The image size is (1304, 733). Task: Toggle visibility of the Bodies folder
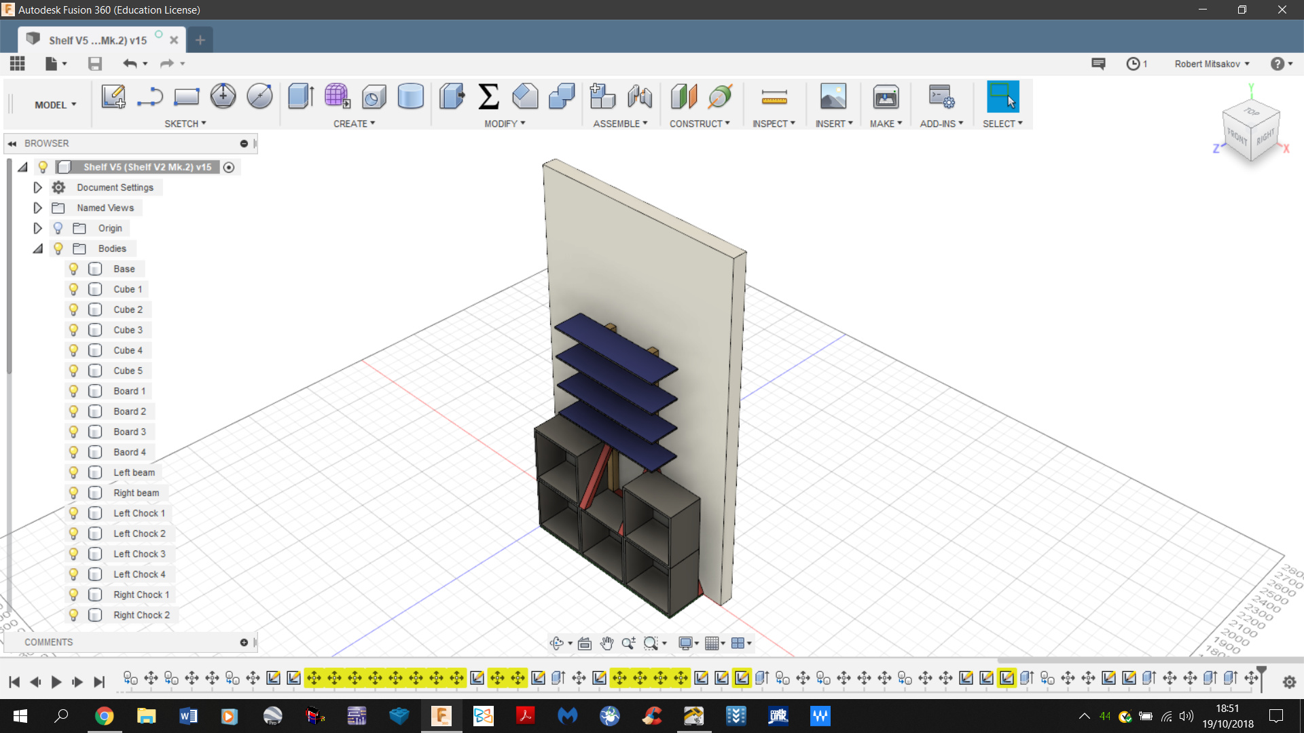(58, 248)
